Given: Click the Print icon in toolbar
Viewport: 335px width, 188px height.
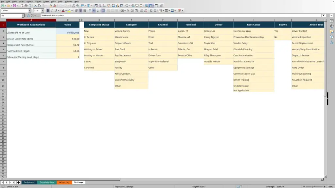Looking at the screenshot, I should coord(26,6).
